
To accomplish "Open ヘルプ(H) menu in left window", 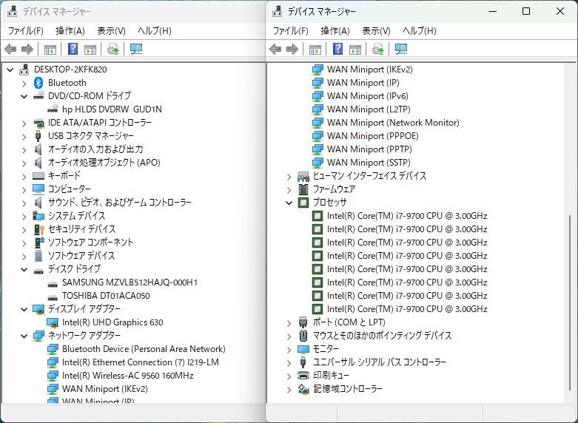I will 155,31.
